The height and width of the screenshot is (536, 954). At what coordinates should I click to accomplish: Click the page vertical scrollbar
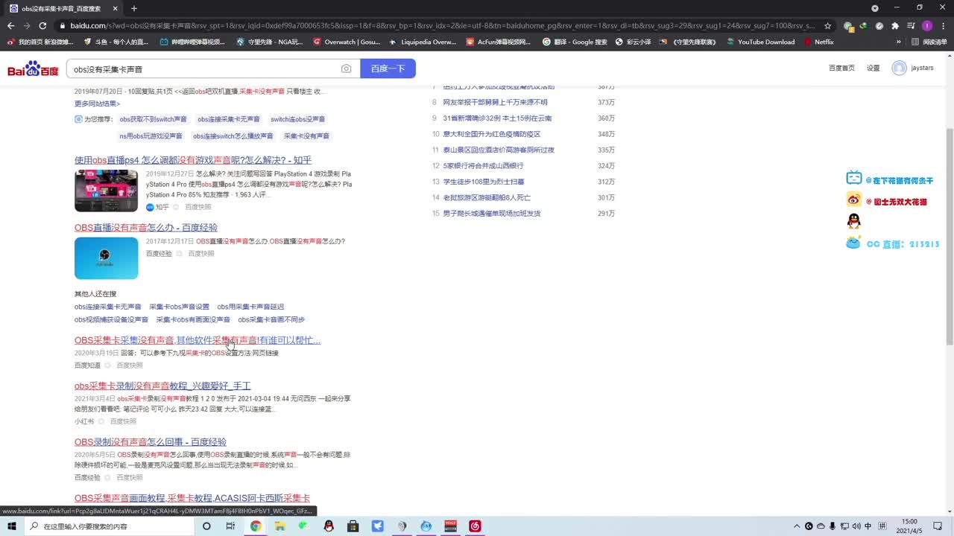click(x=949, y=235)
